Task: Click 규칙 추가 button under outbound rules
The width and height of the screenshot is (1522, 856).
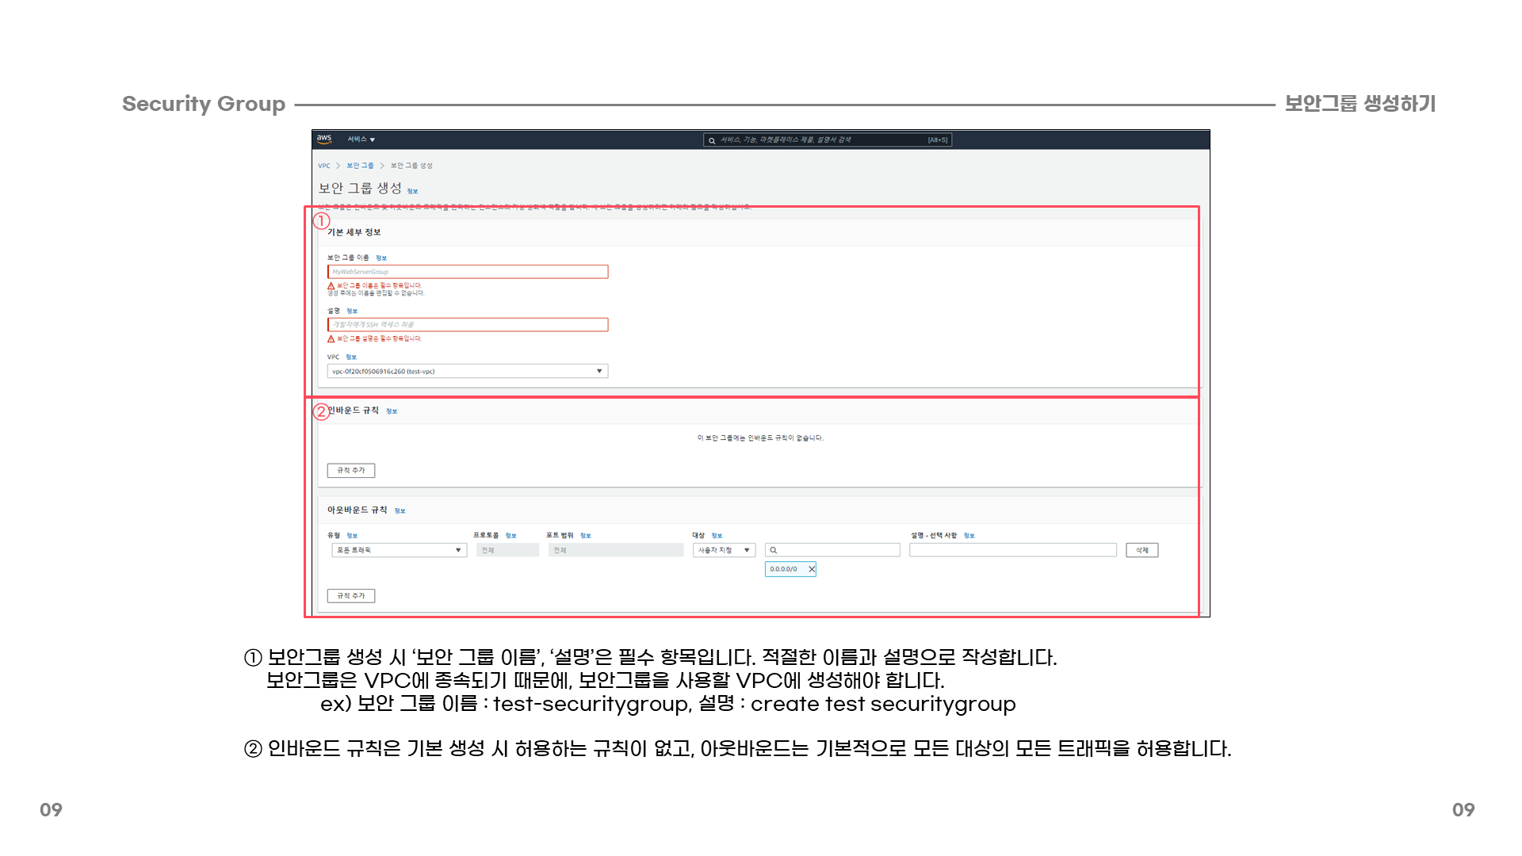Action: click(351, 596)
